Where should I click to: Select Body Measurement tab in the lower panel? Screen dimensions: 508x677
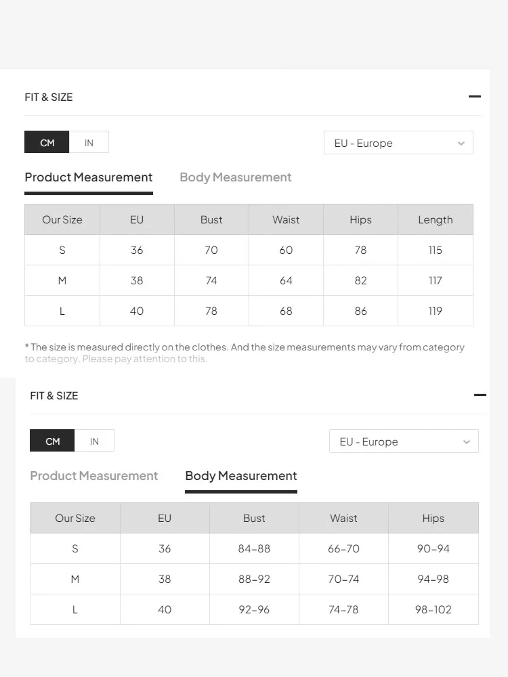point(241,476)
